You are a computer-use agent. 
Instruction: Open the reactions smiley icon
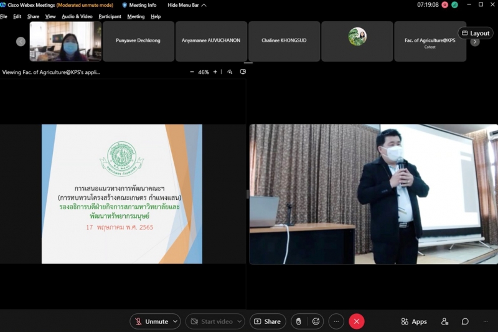(x=316, y=321)
